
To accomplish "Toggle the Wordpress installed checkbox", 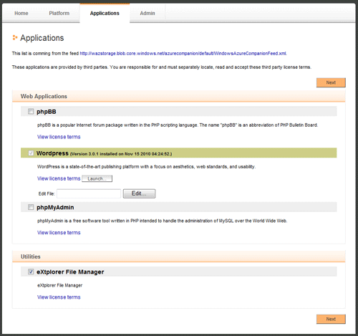I will (x=31, y=153).
